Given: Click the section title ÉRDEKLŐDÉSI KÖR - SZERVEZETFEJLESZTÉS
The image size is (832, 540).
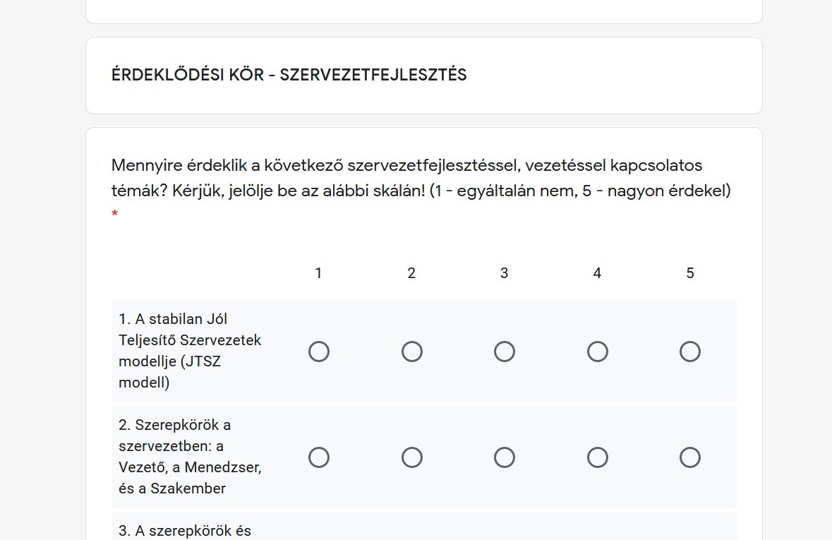Looking at the screenshot, I should coord(288,75).
